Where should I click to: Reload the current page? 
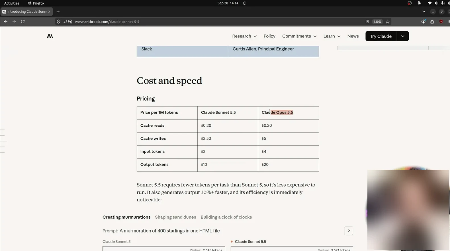pyautogui.click(x=23, y=22)
